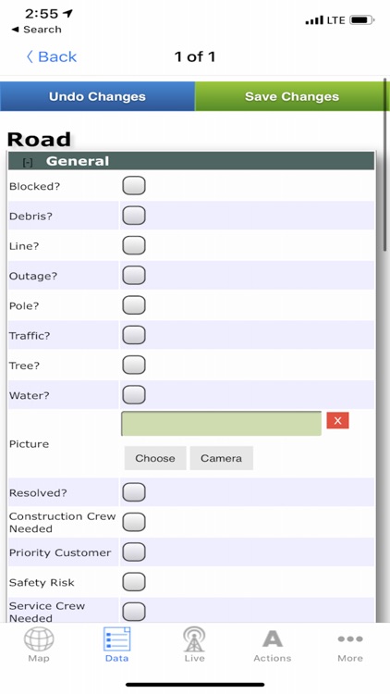Screen dimensions: 390x694
Task: Check the Blocked? checkbox
Action: coord(134,185)
